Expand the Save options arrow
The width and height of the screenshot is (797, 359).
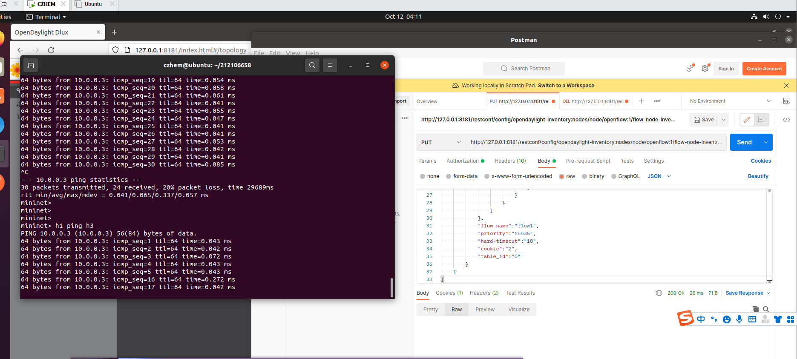coord(723,120)
